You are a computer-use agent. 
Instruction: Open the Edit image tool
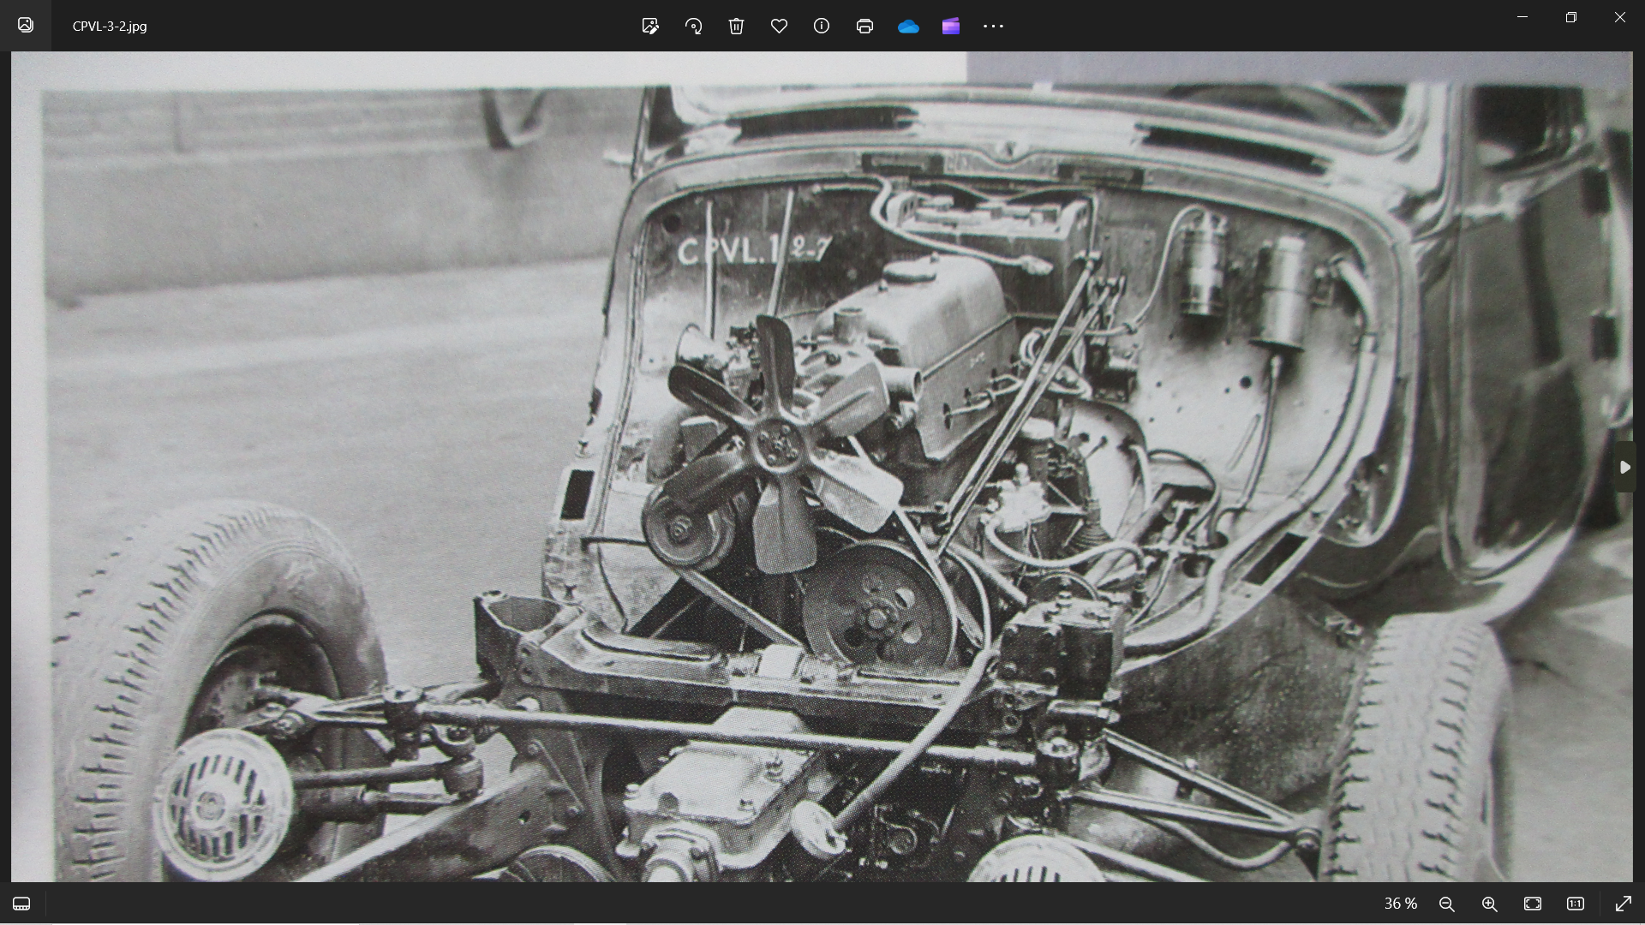pos(650,26)
